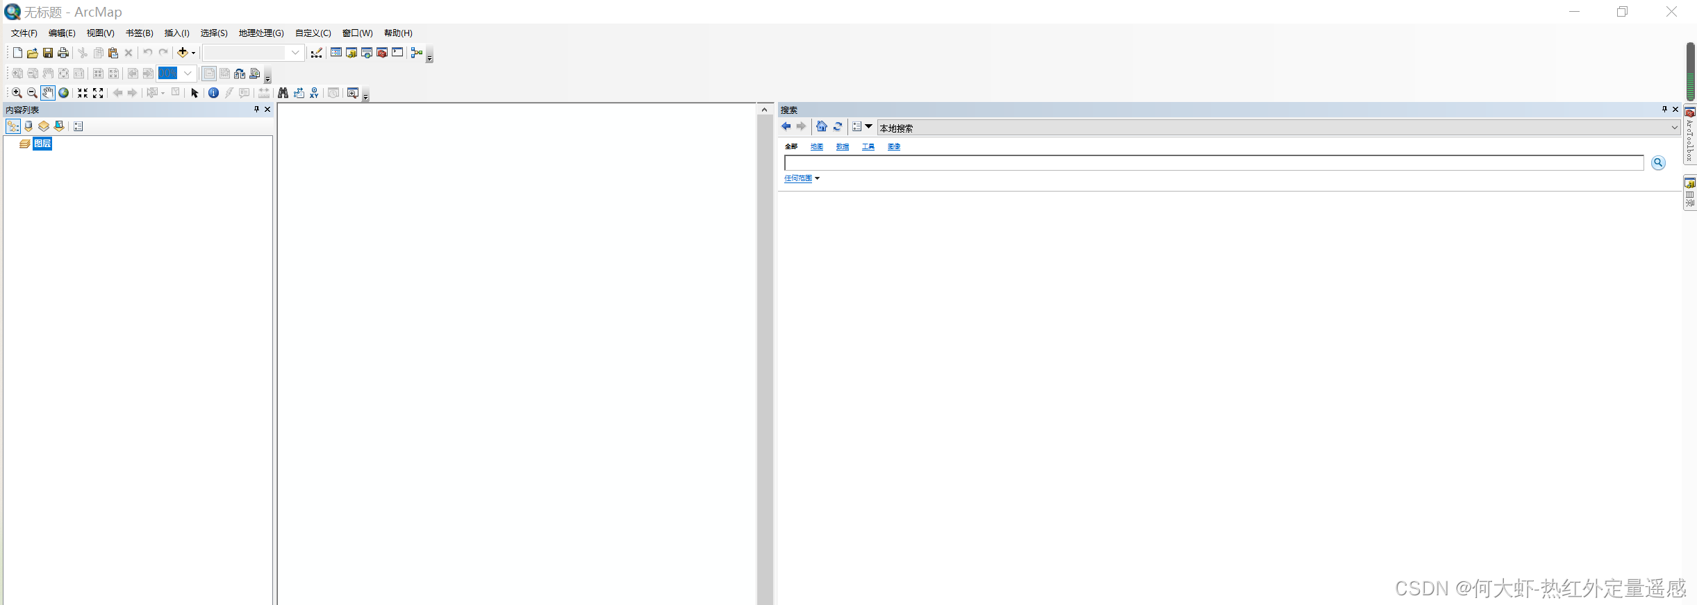
Task: Select the Zoom Out magnifier tool
Action: click(33, 93)
